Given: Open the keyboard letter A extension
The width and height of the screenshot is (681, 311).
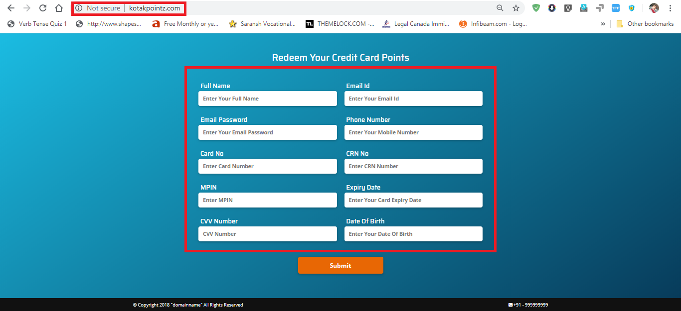Looking at the screenshot, I should pyautogui.click(x=584, y=8).
